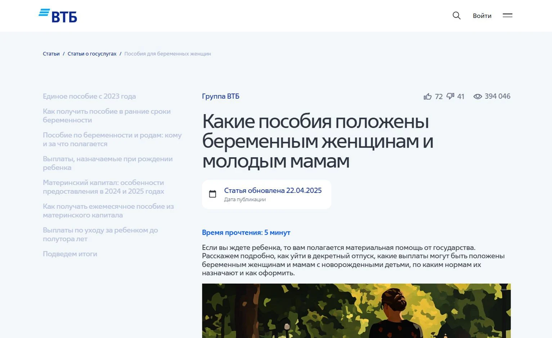Click the 394 046 views count
Viewport: 552px width, 338px height.
tap(498, 96)
